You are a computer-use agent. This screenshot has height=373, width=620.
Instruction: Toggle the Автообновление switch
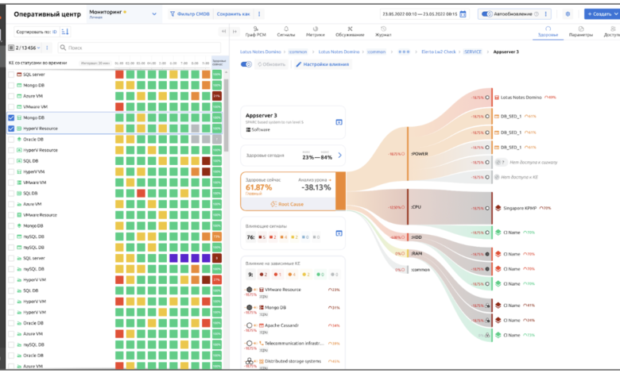(486, 13)
